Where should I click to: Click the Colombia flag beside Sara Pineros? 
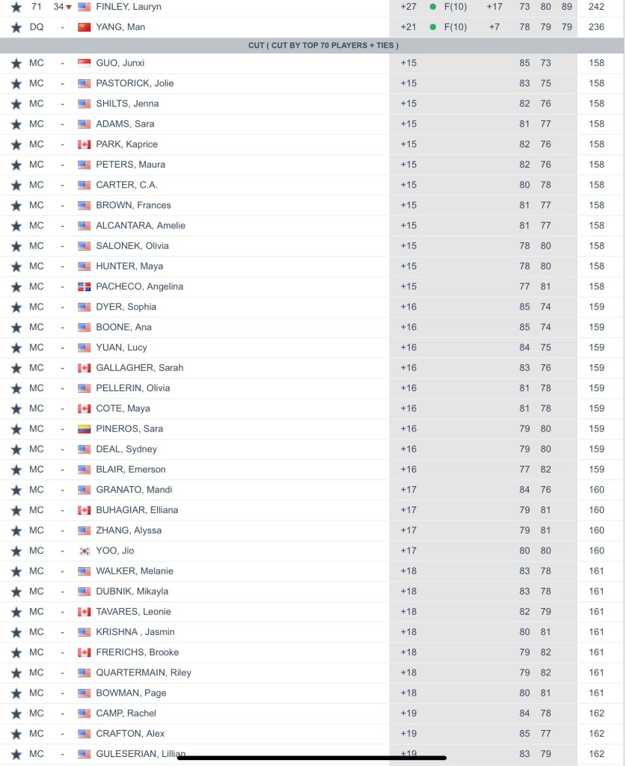pyautogui.click(x=85, y=429)
